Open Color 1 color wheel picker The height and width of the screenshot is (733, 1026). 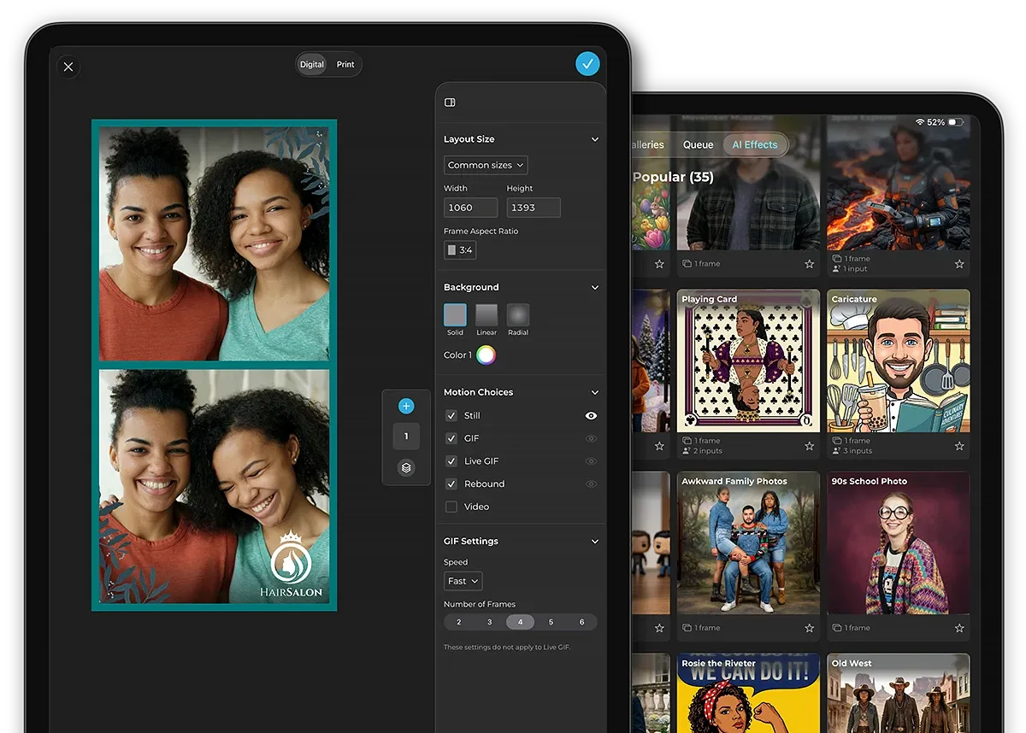486,355
